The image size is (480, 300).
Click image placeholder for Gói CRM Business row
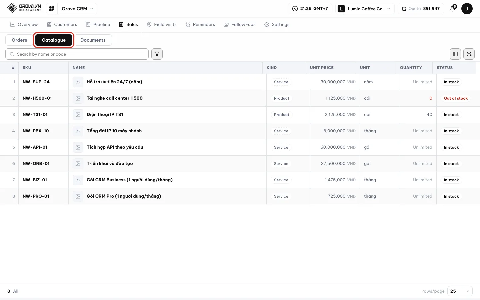[78, 180]
